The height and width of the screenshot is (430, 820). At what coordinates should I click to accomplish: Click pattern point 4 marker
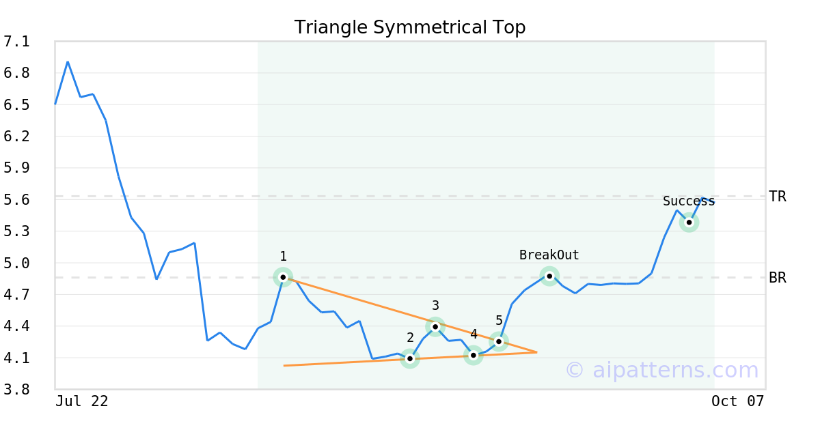tap(473, 355)
